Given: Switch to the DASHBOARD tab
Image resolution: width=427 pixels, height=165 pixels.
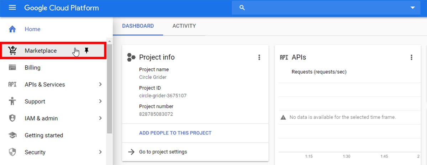Looking at the screenshot, I should (x=138, y=26).
